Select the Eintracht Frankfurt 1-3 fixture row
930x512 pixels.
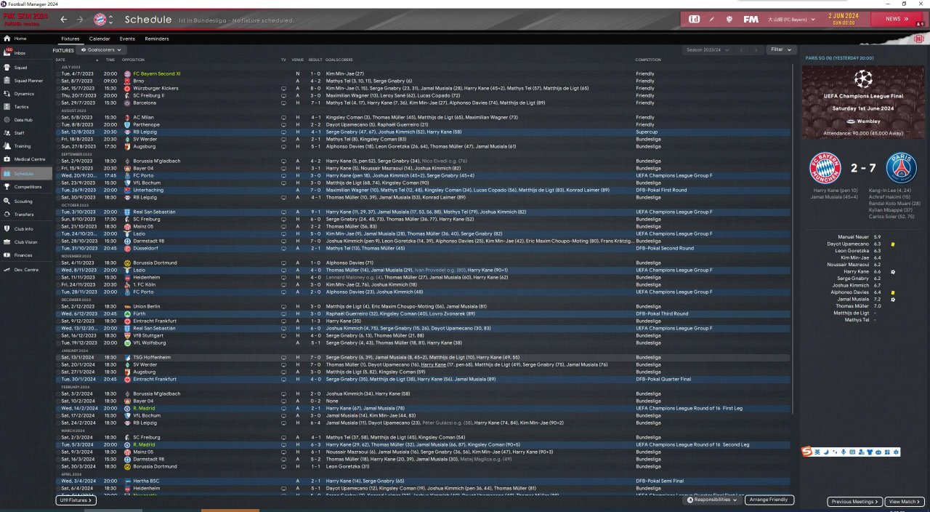(x=424, y=321)
